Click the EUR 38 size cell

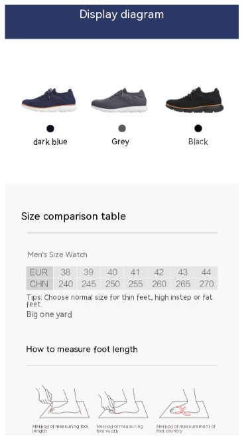pyautogui.click(x=65, y=272)
